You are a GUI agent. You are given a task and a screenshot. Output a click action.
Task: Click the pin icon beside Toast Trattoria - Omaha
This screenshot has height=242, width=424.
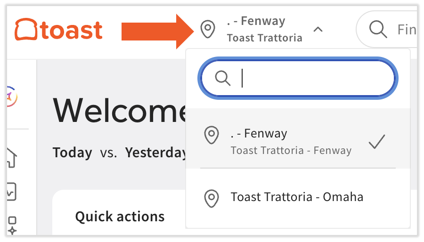coord(212,197)
